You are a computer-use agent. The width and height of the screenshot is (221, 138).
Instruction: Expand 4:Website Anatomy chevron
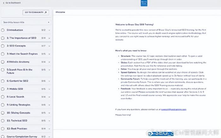pos(49,62)
